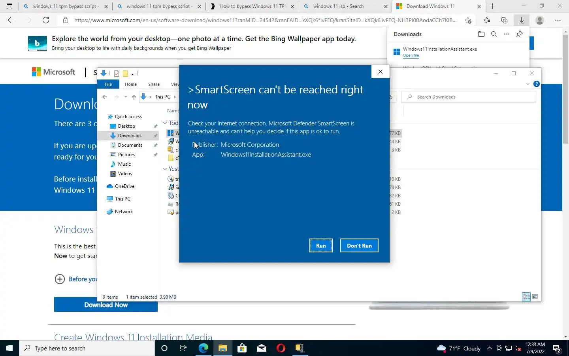Switch to 'How to bypass Windows 11 TPM' tab

[253, 6]
